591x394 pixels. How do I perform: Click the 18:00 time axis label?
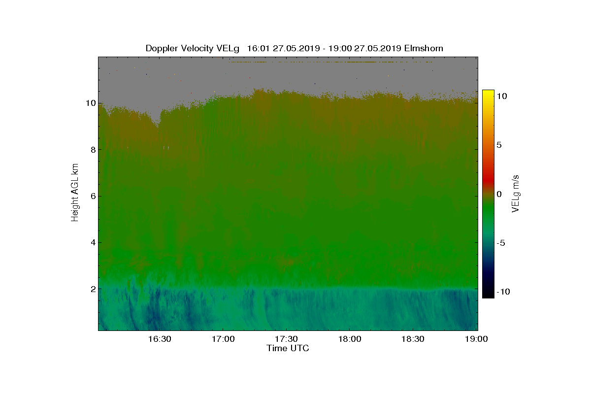(349, 339)
